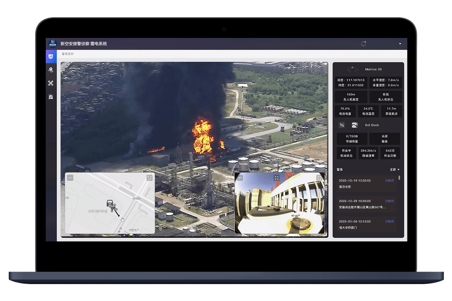Click the notification bell icon
The height and width of the screenshot is (301, 452).
[x=363, y=44]
